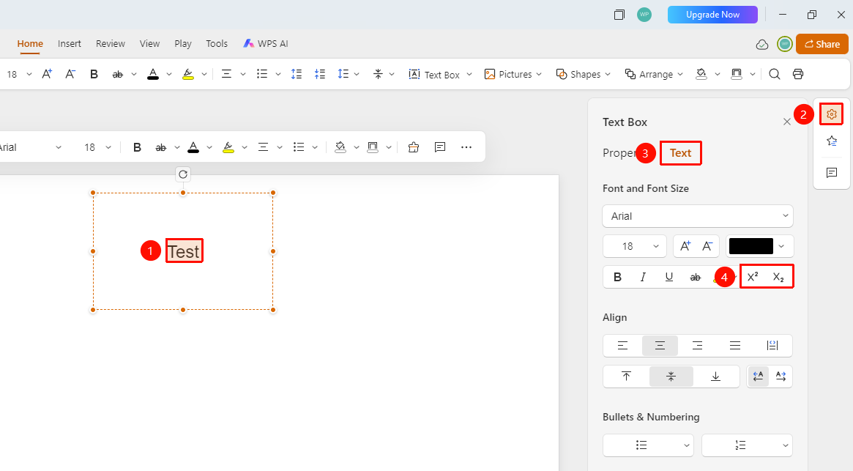Image resolution: width=853 pixels, height=471 pixels.
Task: Click the comment icon in the floating toolbar
Action: pyautogui.click(x=440, y=147)
